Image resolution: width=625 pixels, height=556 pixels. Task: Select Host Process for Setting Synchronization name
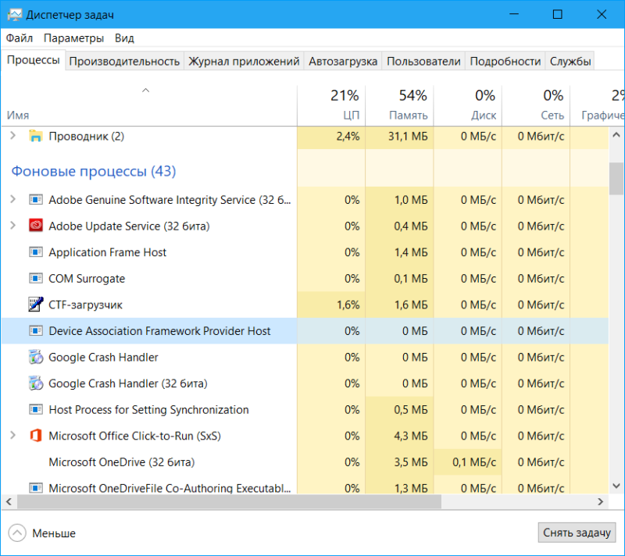point(148,410)
